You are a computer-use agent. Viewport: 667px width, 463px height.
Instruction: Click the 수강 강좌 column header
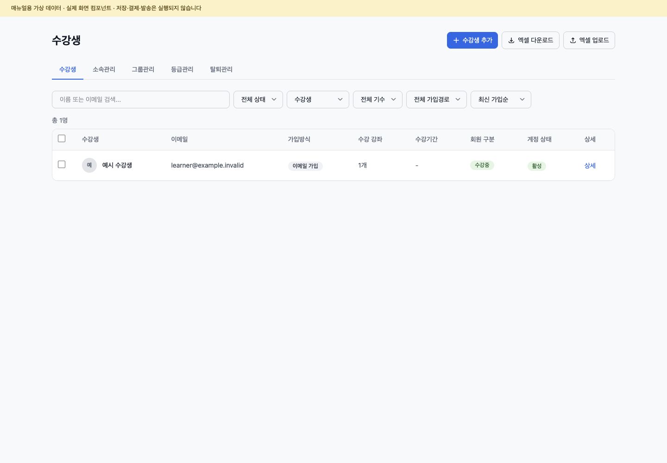(370, 139)
